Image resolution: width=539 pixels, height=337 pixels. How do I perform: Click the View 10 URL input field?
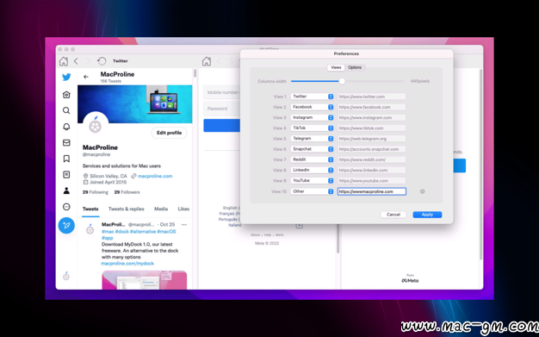pyautogui.click(x=372, y=191)
